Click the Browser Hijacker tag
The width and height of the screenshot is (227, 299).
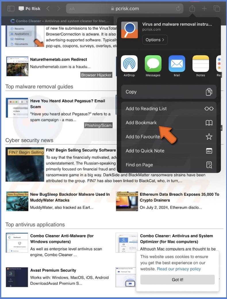(96, 75)
